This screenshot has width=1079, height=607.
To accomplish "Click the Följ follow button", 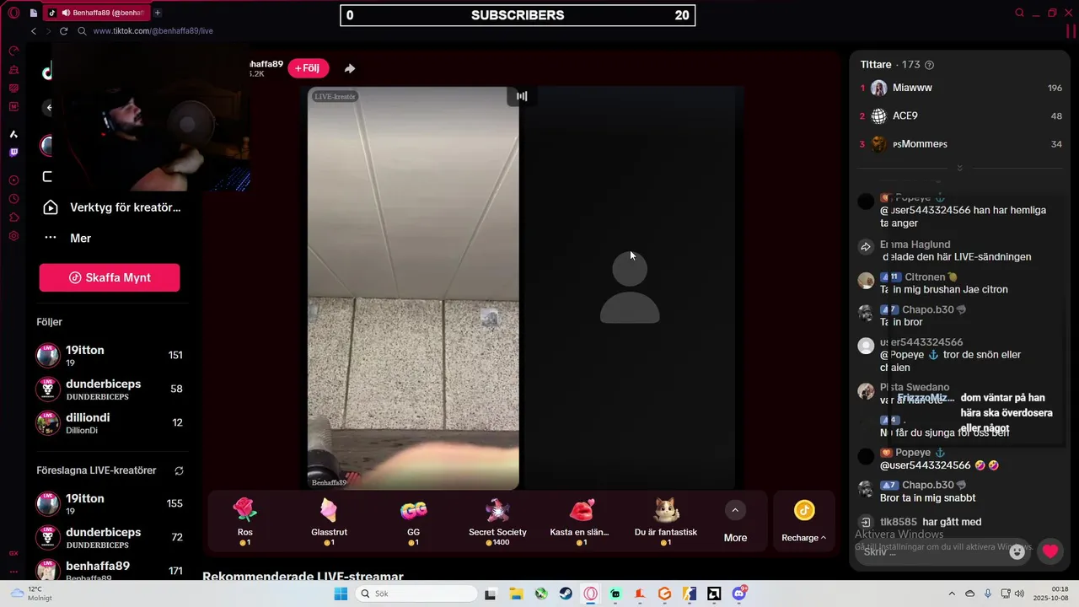I will tap(308, 68).
